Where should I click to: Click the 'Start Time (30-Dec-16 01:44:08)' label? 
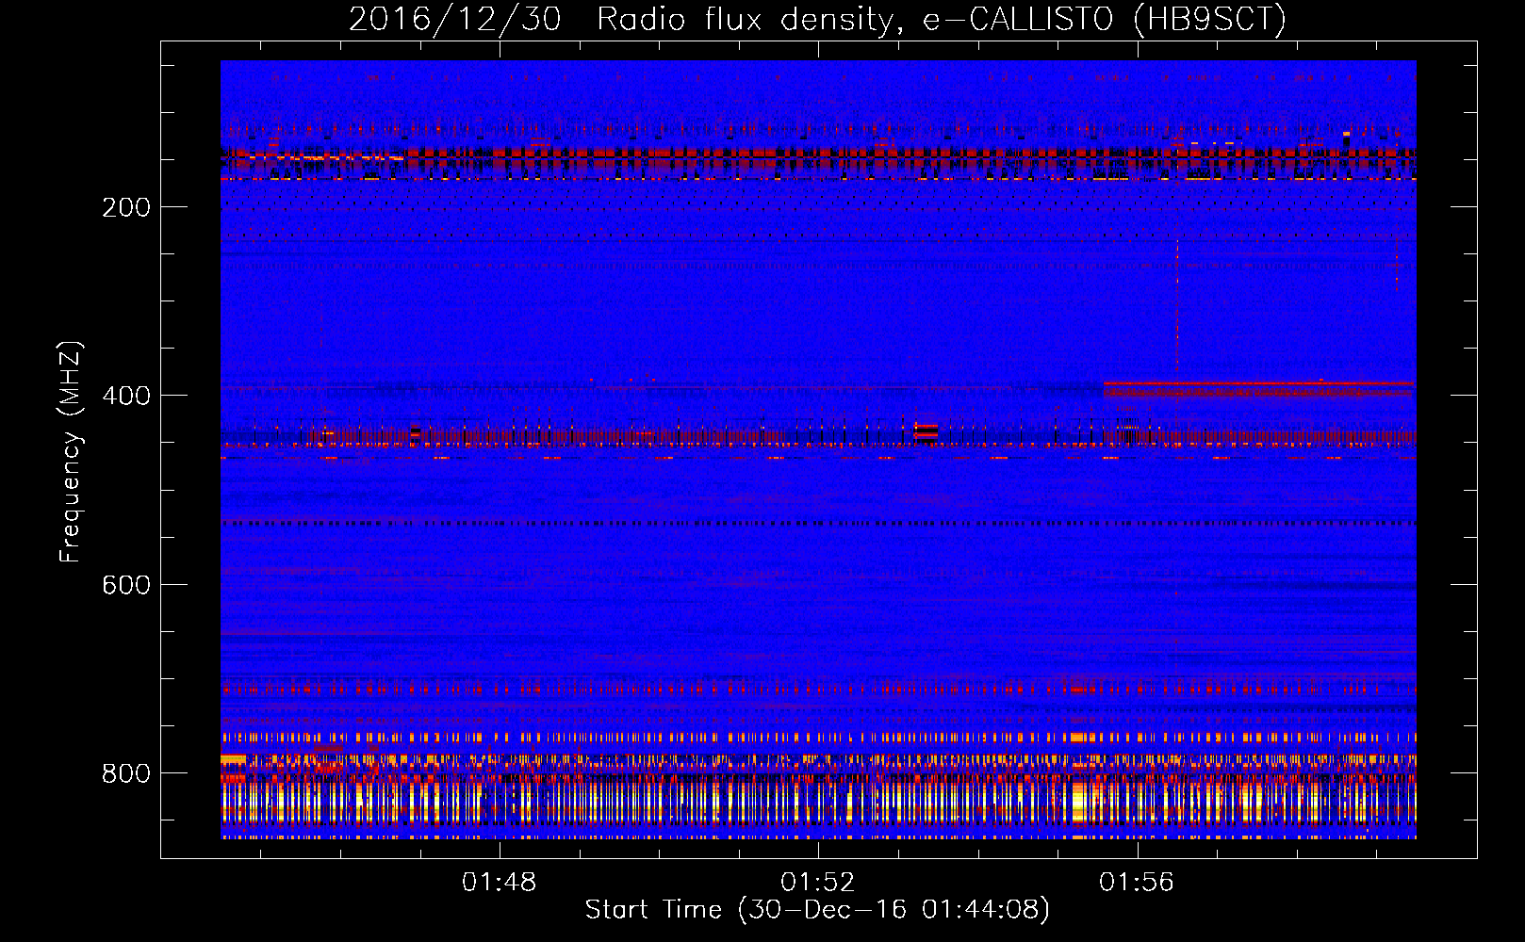(x=817, y=910)
